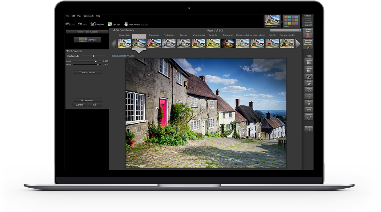Select the Text tool
381x212 pixels.
(x=308, y=96)
